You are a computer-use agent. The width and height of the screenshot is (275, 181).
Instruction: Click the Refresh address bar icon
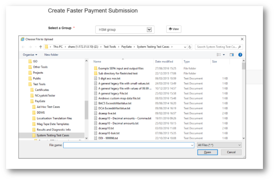click(x=190, y=47)
